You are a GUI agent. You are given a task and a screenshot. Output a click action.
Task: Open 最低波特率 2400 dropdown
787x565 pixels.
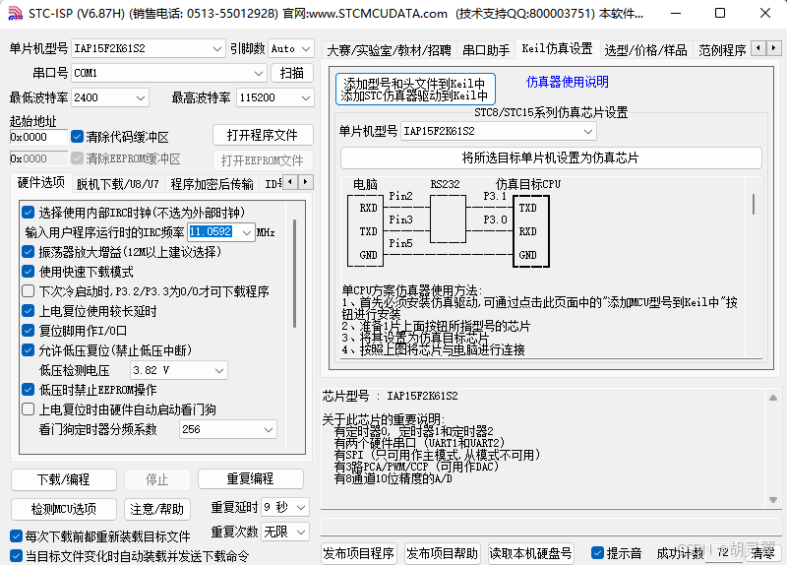click(x=110, y=97)
